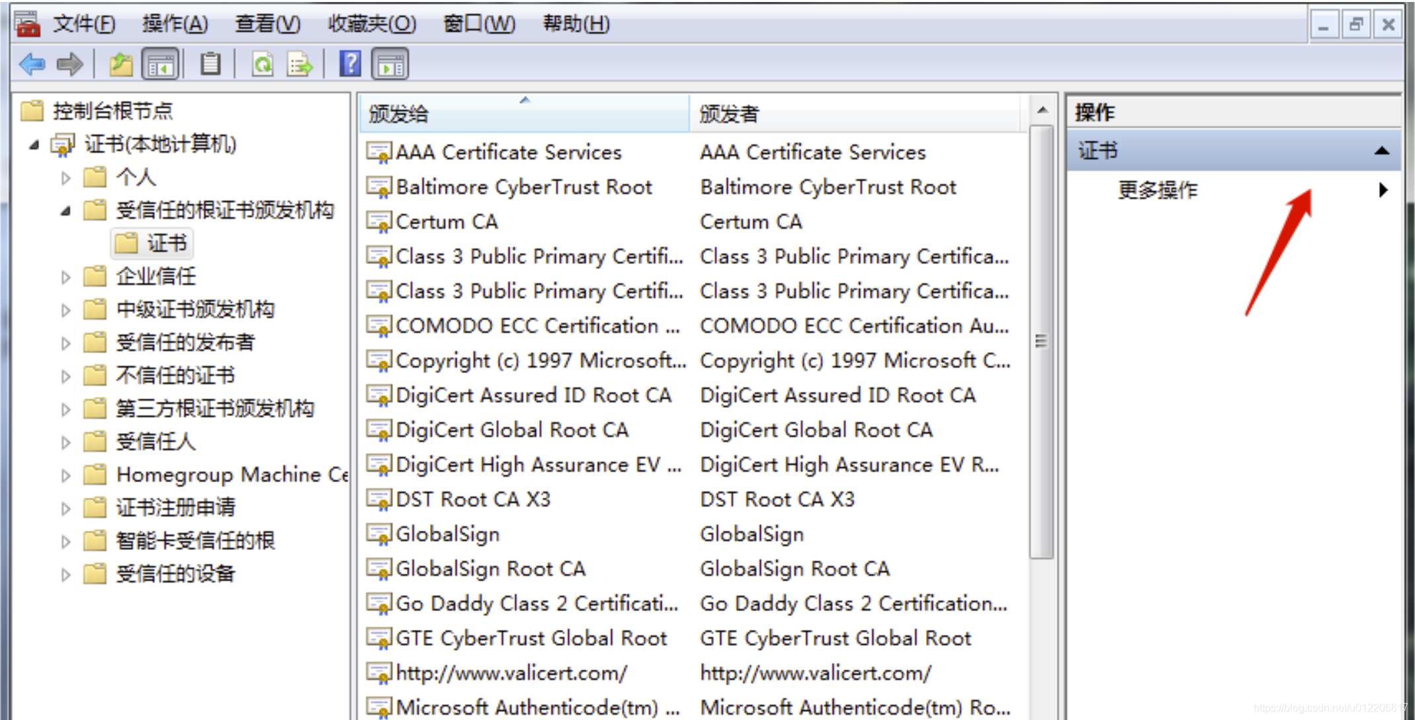Screen dimensions: 1415x720
Task: Click 更多操作 in Actions pane
Action: (1158, 190)
